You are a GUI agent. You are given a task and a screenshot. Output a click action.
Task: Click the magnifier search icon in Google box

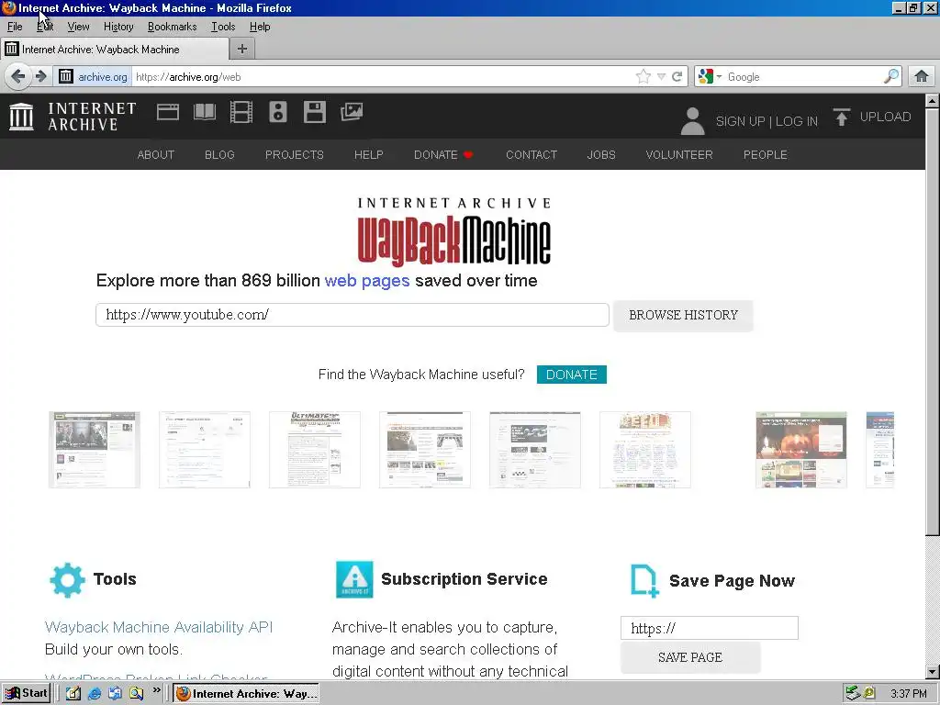[891, 76]
